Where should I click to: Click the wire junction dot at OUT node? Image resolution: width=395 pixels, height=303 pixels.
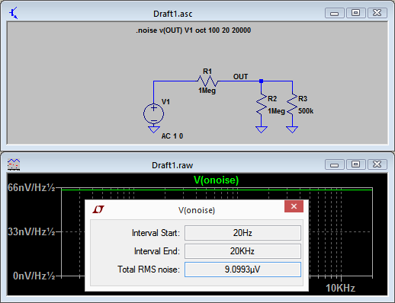[x=262, y=81]
